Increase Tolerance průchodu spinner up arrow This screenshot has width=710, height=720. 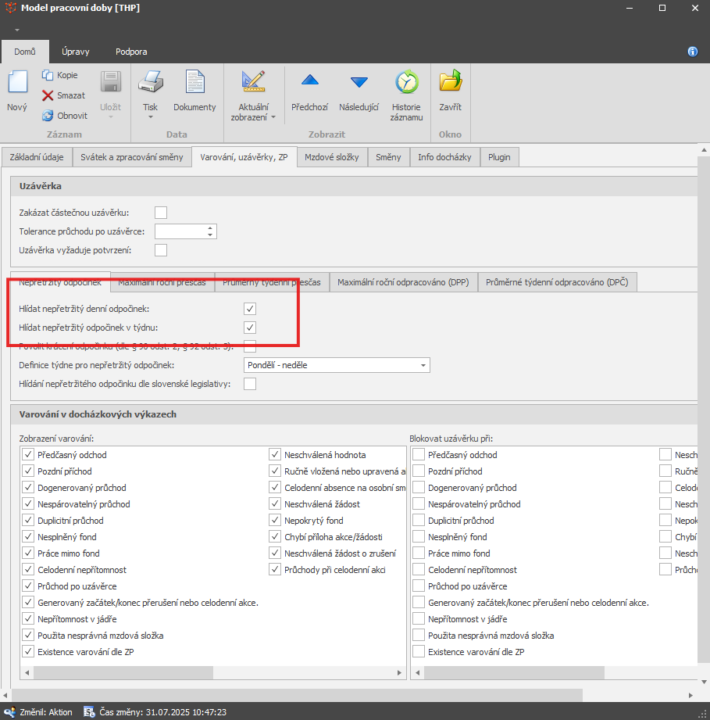210,227
